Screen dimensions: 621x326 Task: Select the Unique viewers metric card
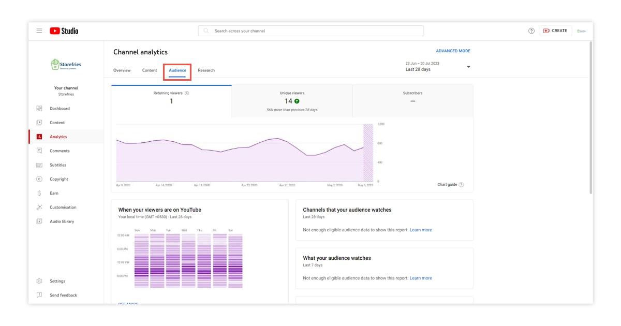coord(292,101)
